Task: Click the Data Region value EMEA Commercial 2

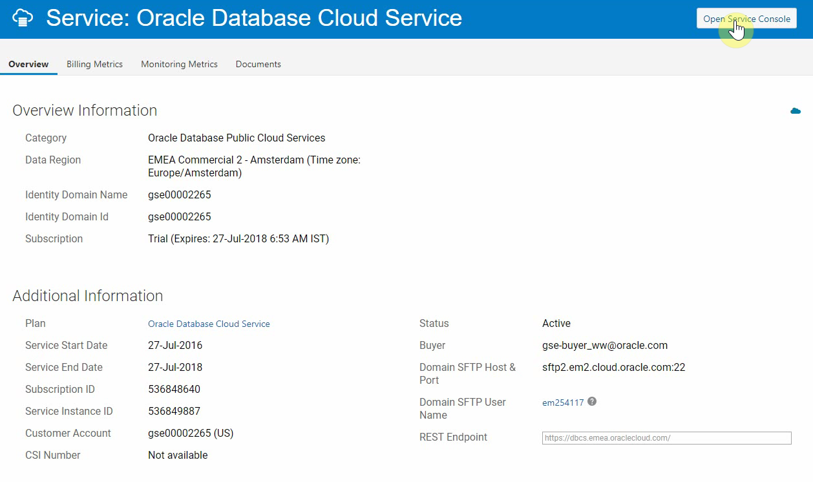Action: pos(254,166)
